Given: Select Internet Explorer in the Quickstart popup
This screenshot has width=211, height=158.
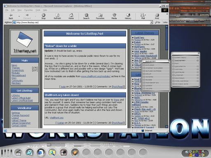Looking at the screenshot, I should [156, 68].
